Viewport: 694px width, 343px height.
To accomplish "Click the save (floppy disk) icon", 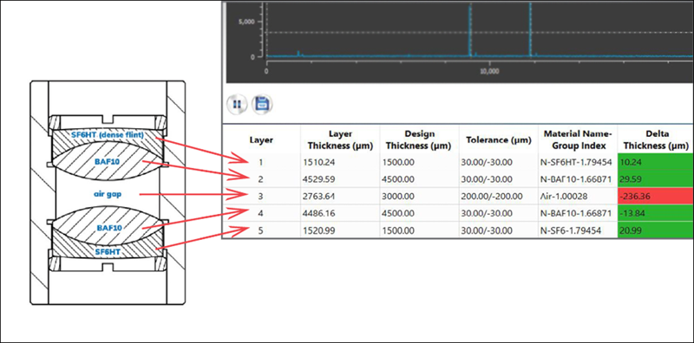I will (x=262, y=104).
